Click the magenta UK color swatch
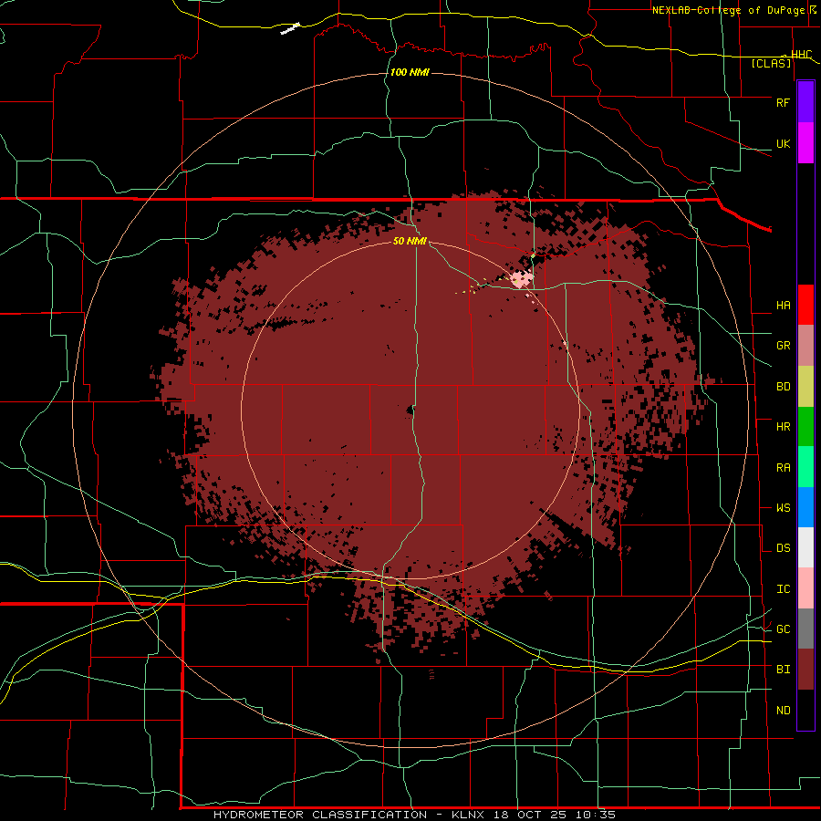The image size is (821, 821). click(805, 143)
